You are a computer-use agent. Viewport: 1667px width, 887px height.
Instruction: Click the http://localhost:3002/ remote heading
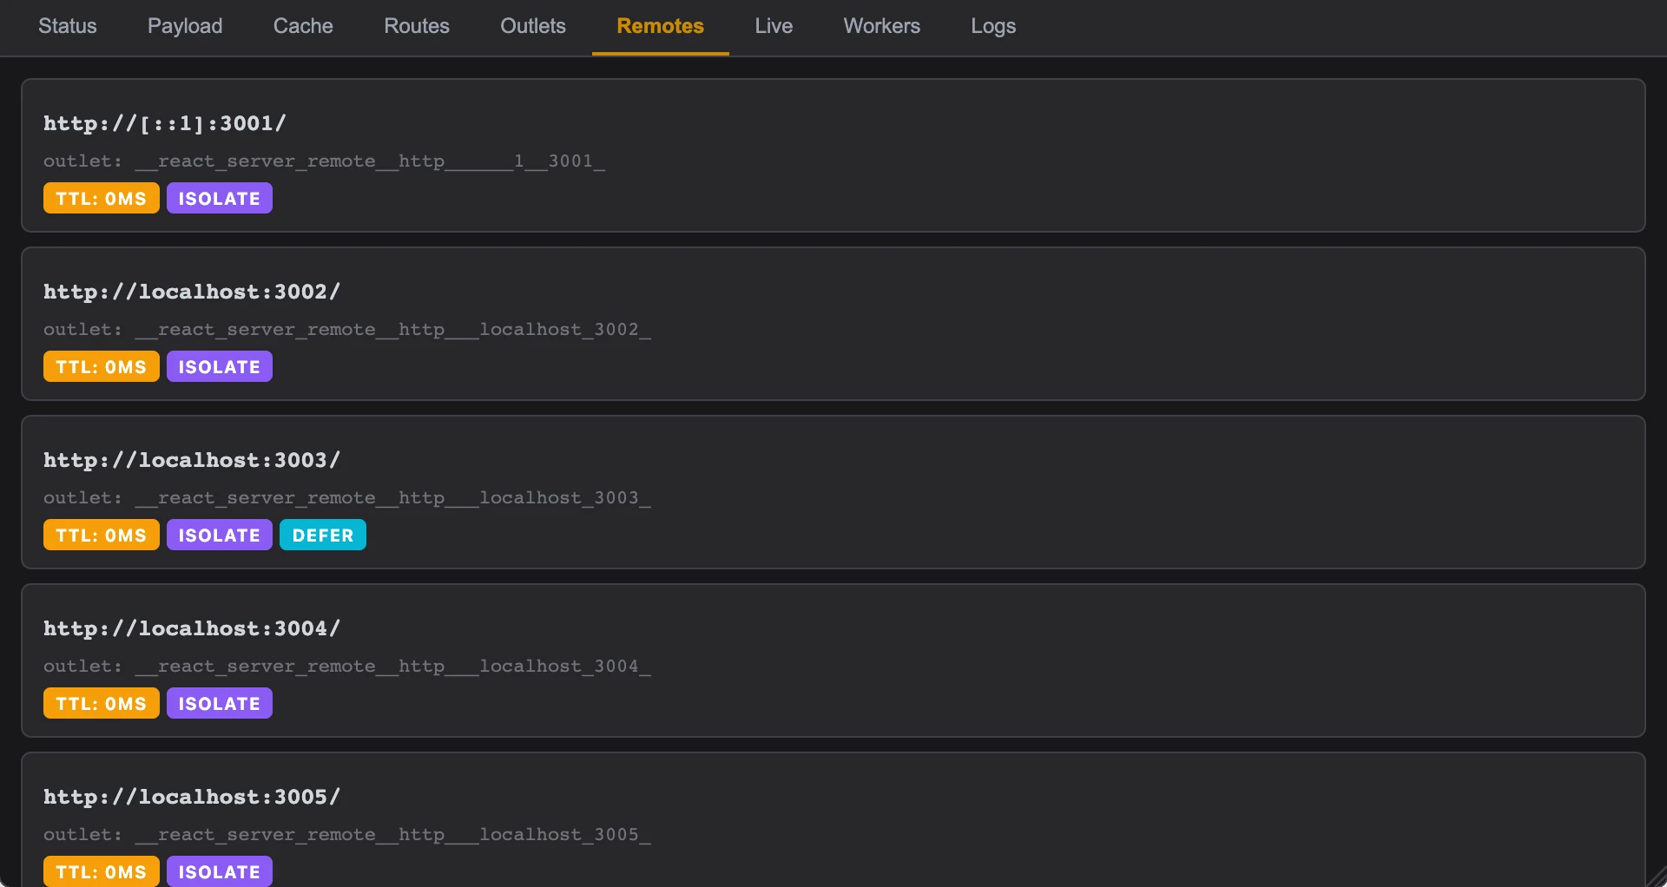pos(192,292)
